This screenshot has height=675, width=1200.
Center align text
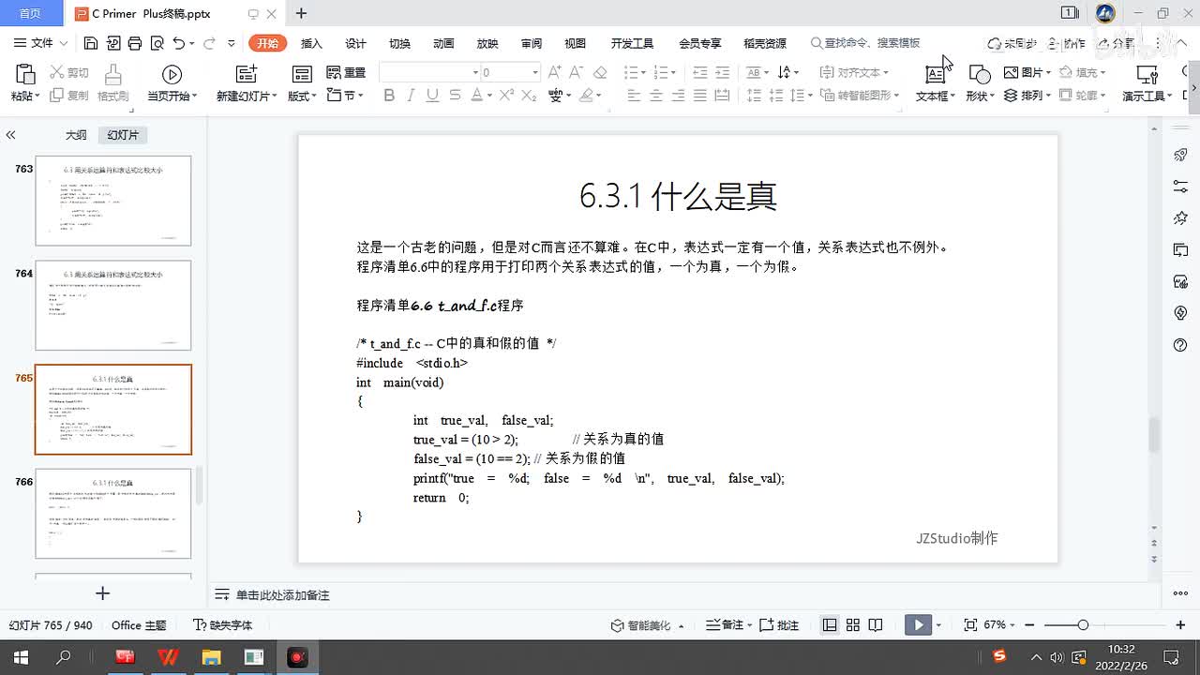655,96
